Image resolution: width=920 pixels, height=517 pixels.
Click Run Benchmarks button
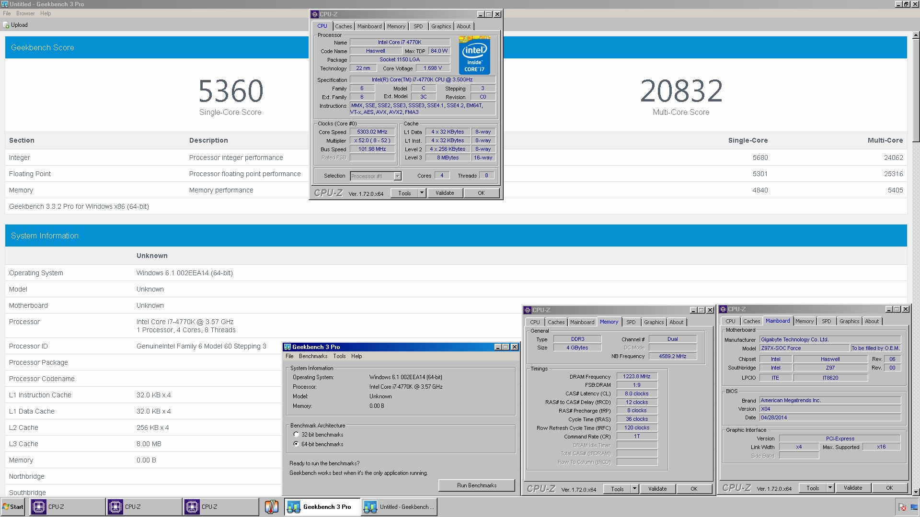(x=477, y=485)
